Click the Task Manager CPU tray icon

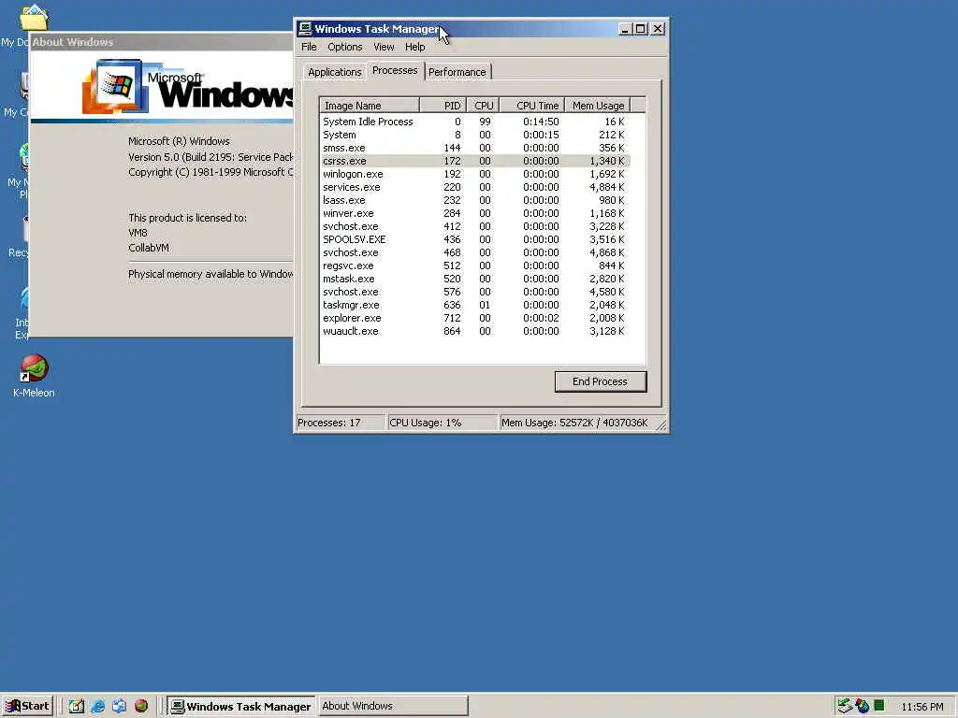pyautogui.click(x=879, y=706)
